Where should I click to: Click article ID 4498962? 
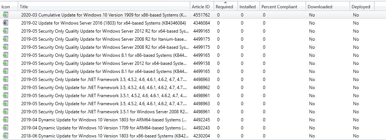(x=202, y=88)
